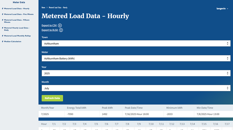Click lightning icon beside Metered Load Monthly Rollup

pyautogui.click(x=3, y=36)
